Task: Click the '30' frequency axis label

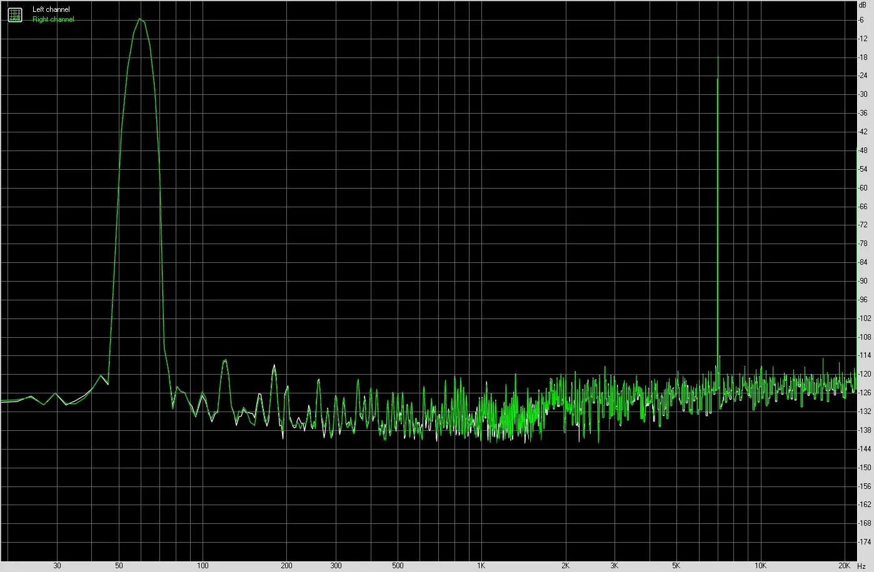Action: point(58,566)
